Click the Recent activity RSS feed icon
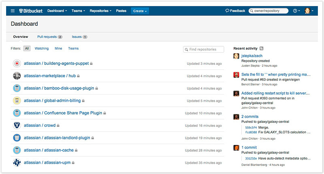The width and height of the screenshot is (324, 174). [x=261, y=48]
